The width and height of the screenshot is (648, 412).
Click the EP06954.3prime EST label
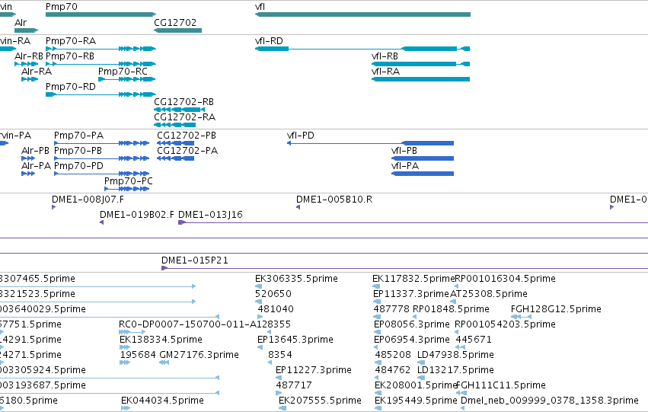(x=412, y=340)
